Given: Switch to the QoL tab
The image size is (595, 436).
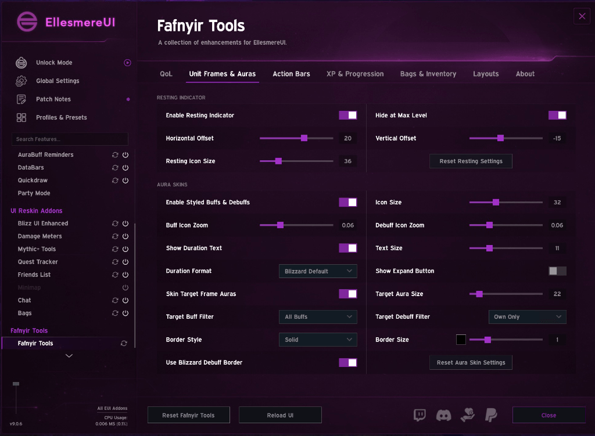Looking at the screenshot, I should [x=166, y=74].
